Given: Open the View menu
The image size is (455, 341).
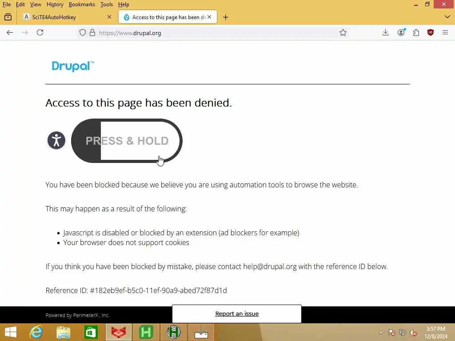Looking at the screenshot, I should 36,4.
